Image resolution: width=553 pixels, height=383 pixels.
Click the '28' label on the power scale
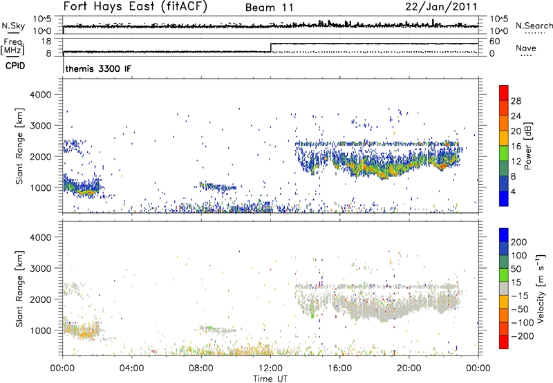click(x=516, y=101)
